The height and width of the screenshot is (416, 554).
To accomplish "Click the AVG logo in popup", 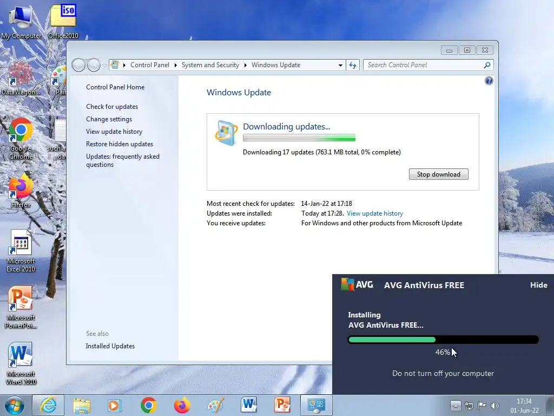I will point(357,284).
